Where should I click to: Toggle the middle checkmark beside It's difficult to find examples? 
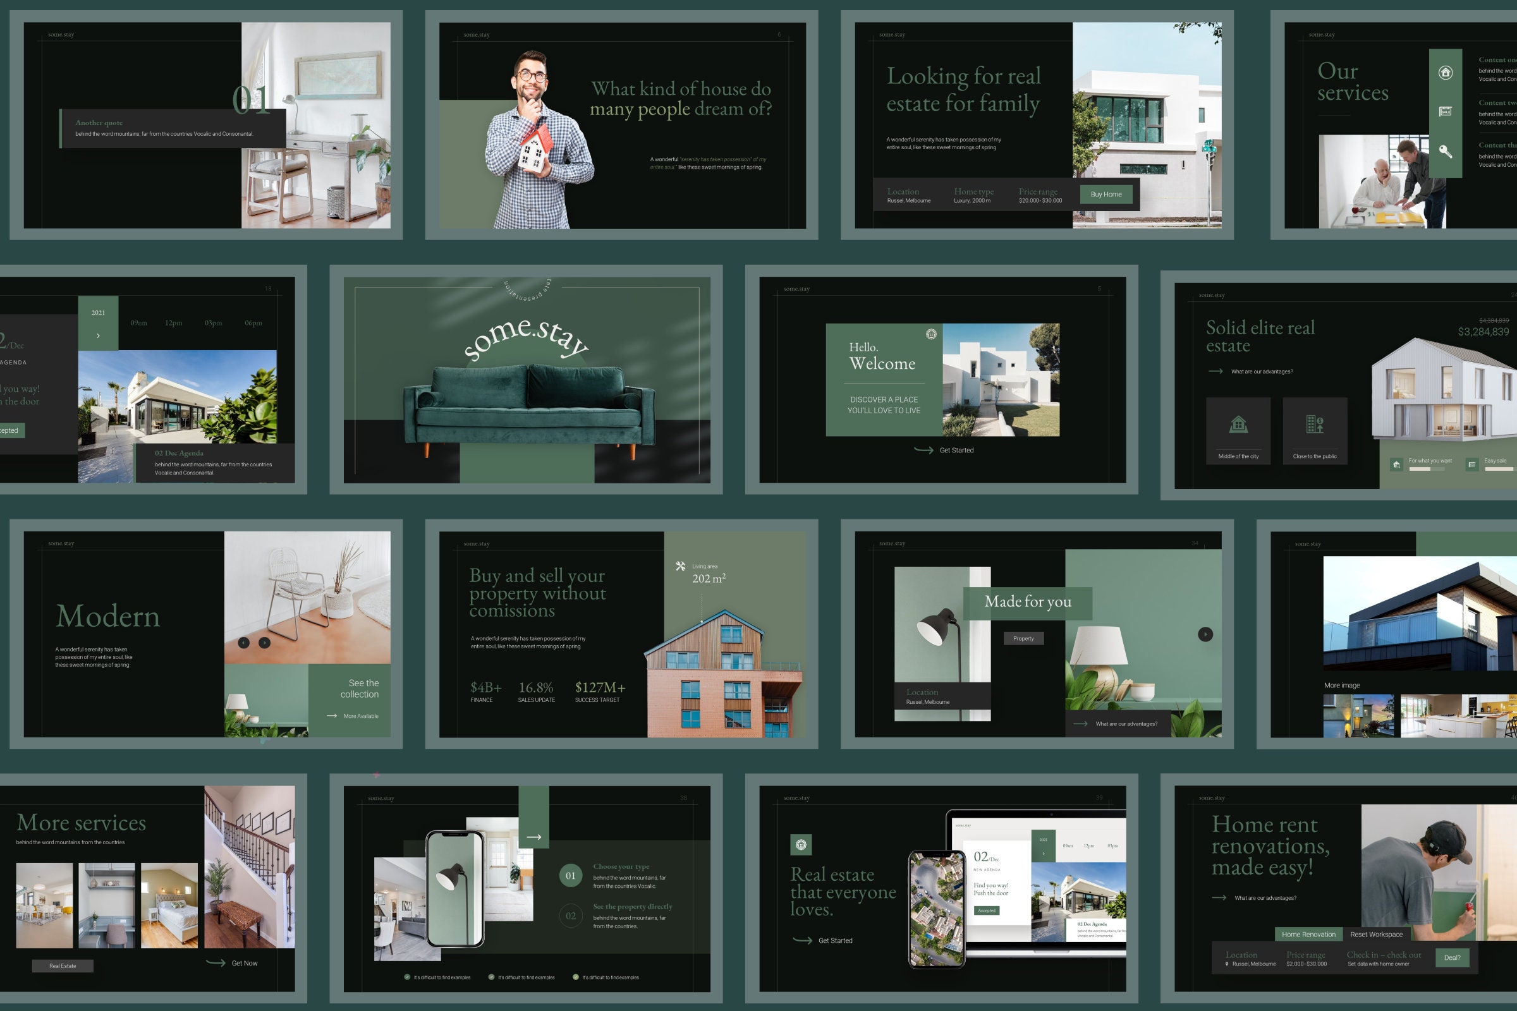click(x=492, y=977)
